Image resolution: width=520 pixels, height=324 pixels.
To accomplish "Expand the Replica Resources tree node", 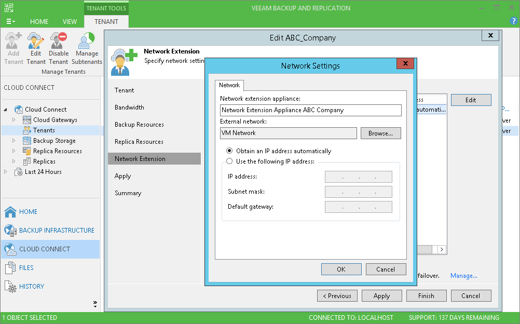I will point(13,151).
